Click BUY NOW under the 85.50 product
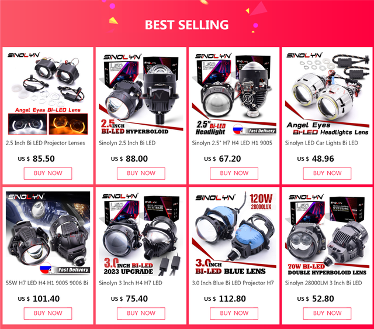The width and height of the screenshot is (374, 329). (48, 173)
